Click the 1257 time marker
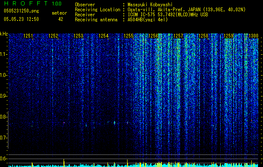 click(178, 35)
